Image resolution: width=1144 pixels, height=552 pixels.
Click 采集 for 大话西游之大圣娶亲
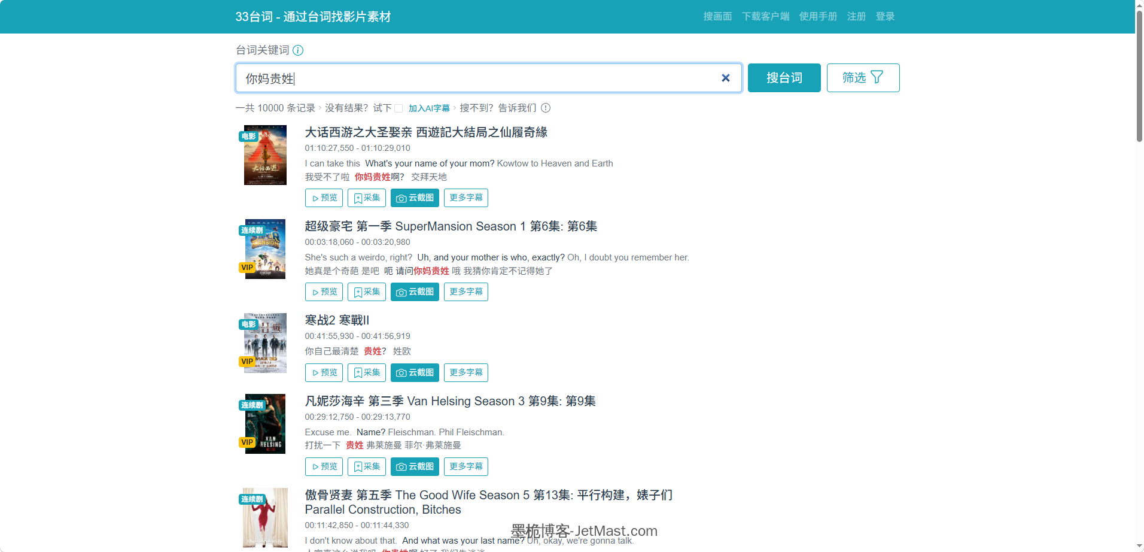tap(367, 198)
